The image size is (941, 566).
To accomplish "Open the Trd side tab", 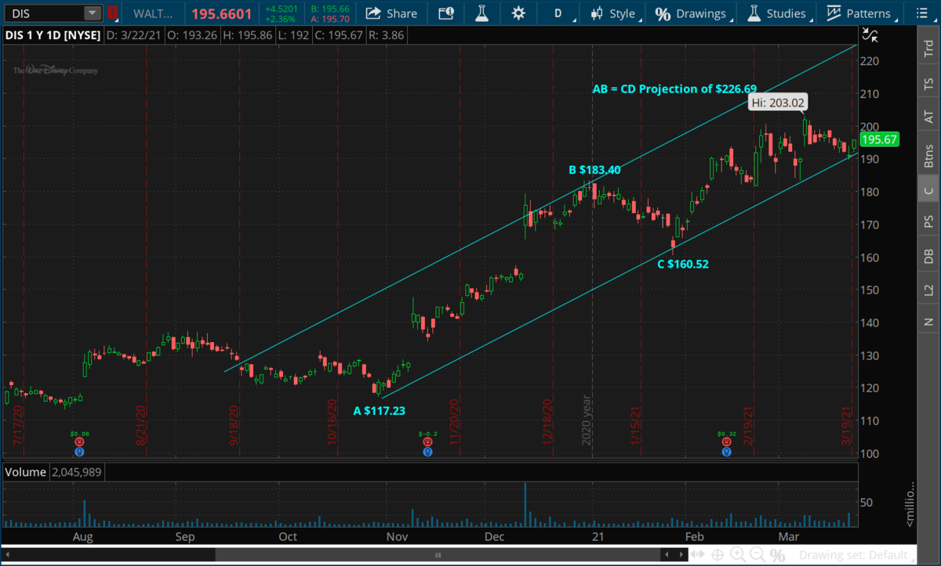I will (x=928, y=49).
